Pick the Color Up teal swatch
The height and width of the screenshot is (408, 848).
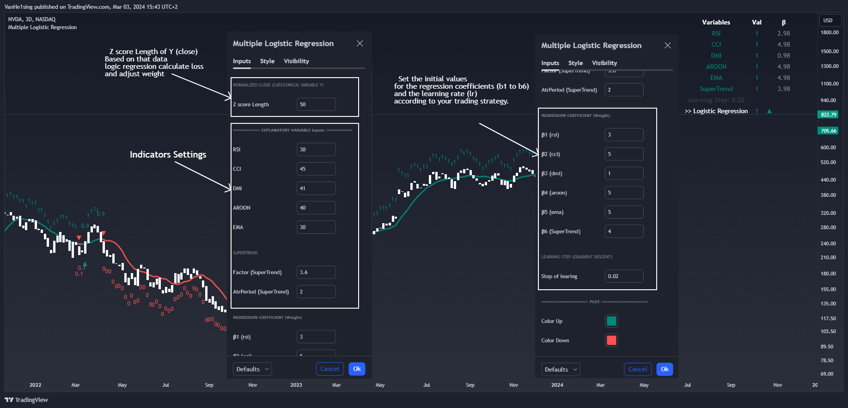[x=611, y=321]
